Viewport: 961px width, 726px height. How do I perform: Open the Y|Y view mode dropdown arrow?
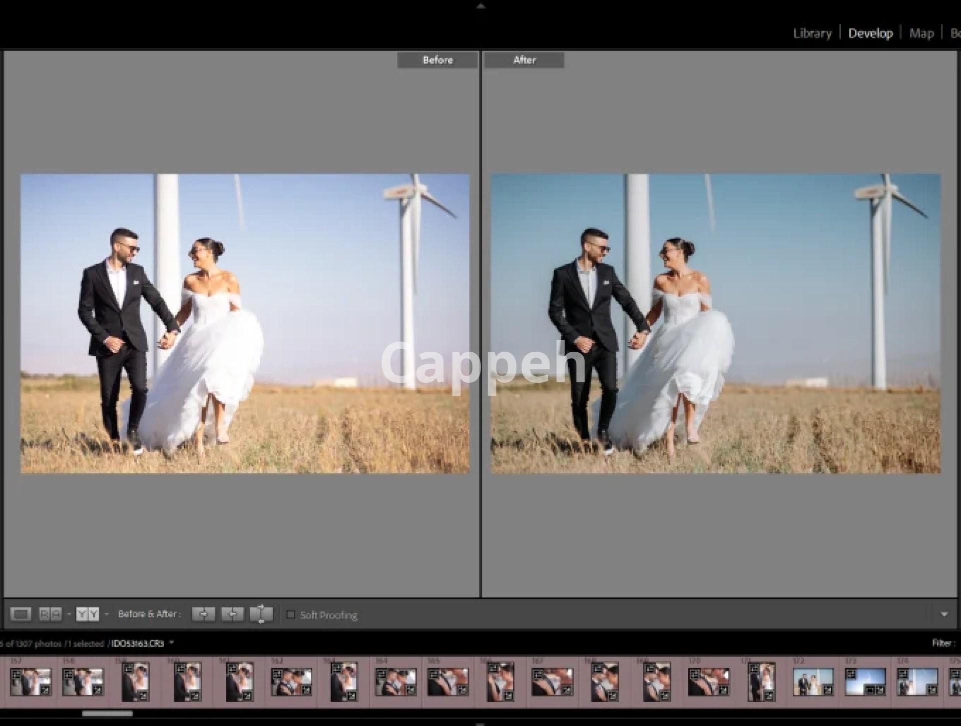(x=106, y=614)
